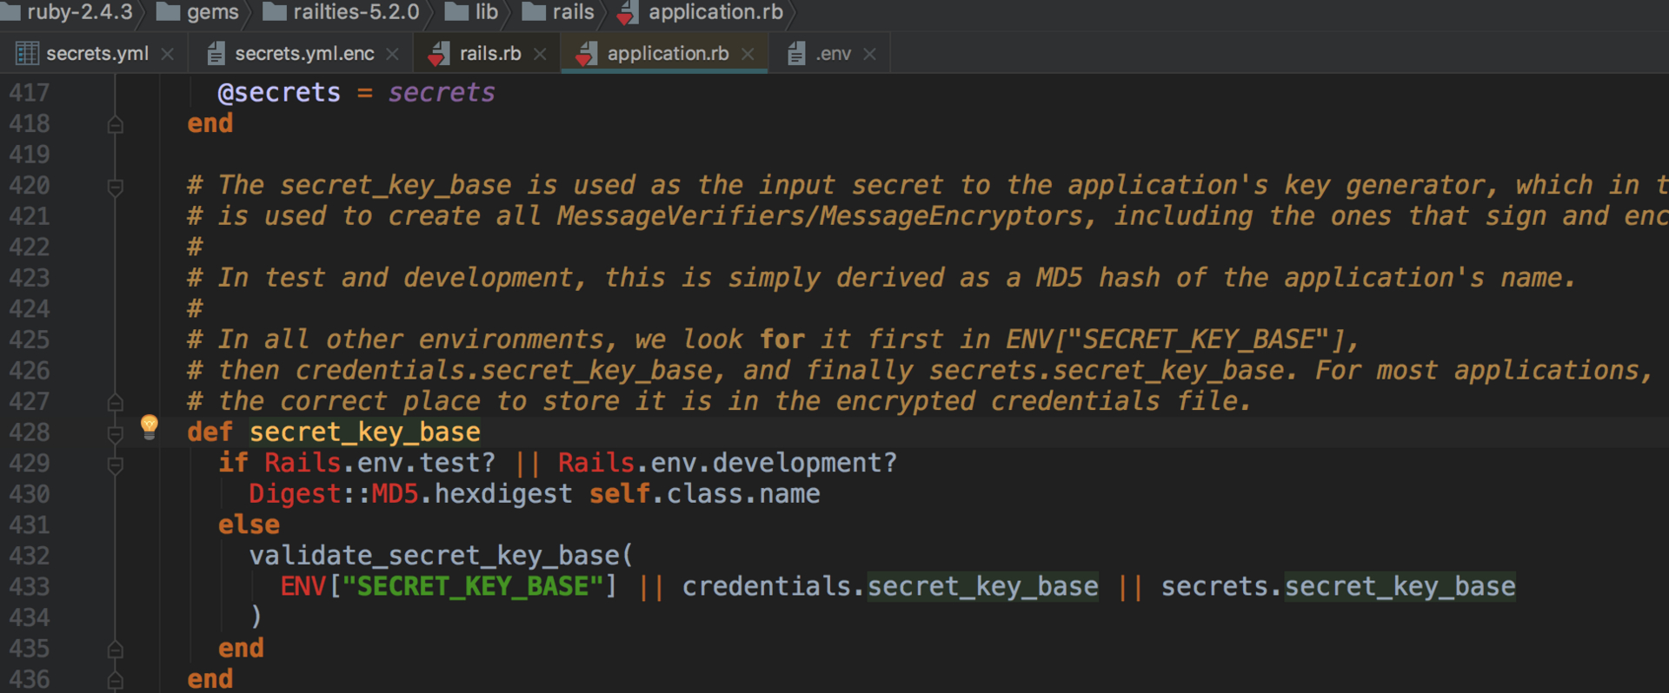This screenshot has width=1669, height=693.
Task: Click the rails.rb tab Ruby icon
Action: coord(440,54)
